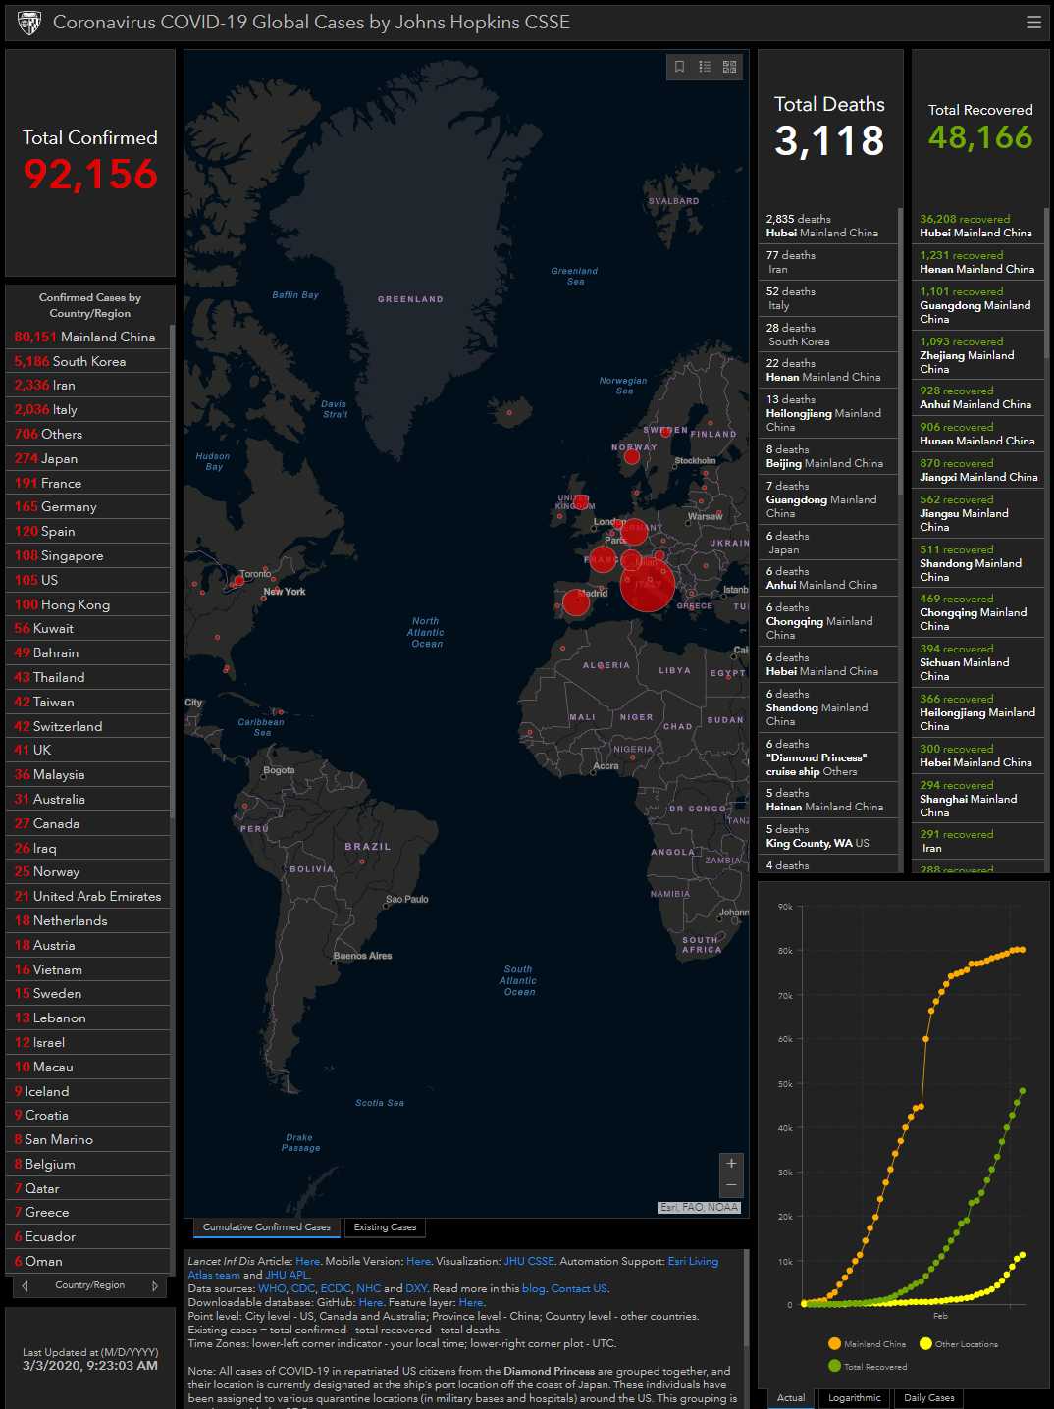Open the hamburger menu in header

pyautogui.click(x=1033, y=23)
